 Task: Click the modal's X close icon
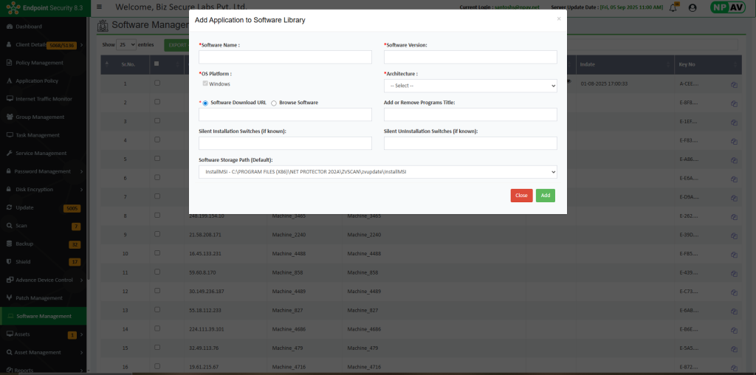558,18
